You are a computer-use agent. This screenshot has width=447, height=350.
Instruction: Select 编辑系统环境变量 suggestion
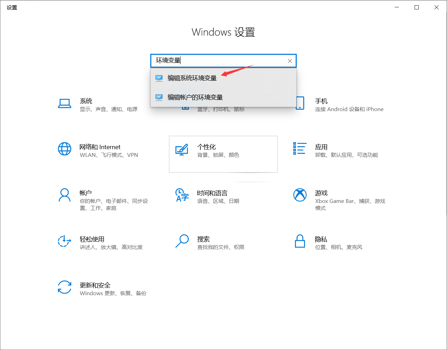pyautogui.click(x=223, y=78)
